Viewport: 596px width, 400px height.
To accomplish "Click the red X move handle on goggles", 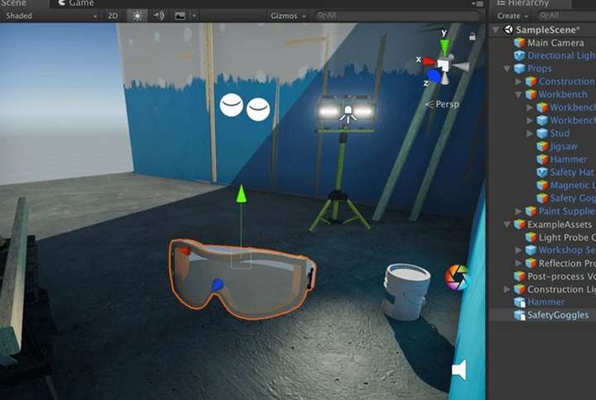I will 185,251.
